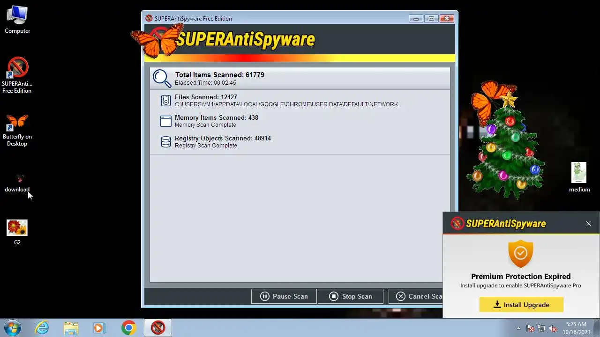Click the Show Desktop strip beside the clock

596,328
